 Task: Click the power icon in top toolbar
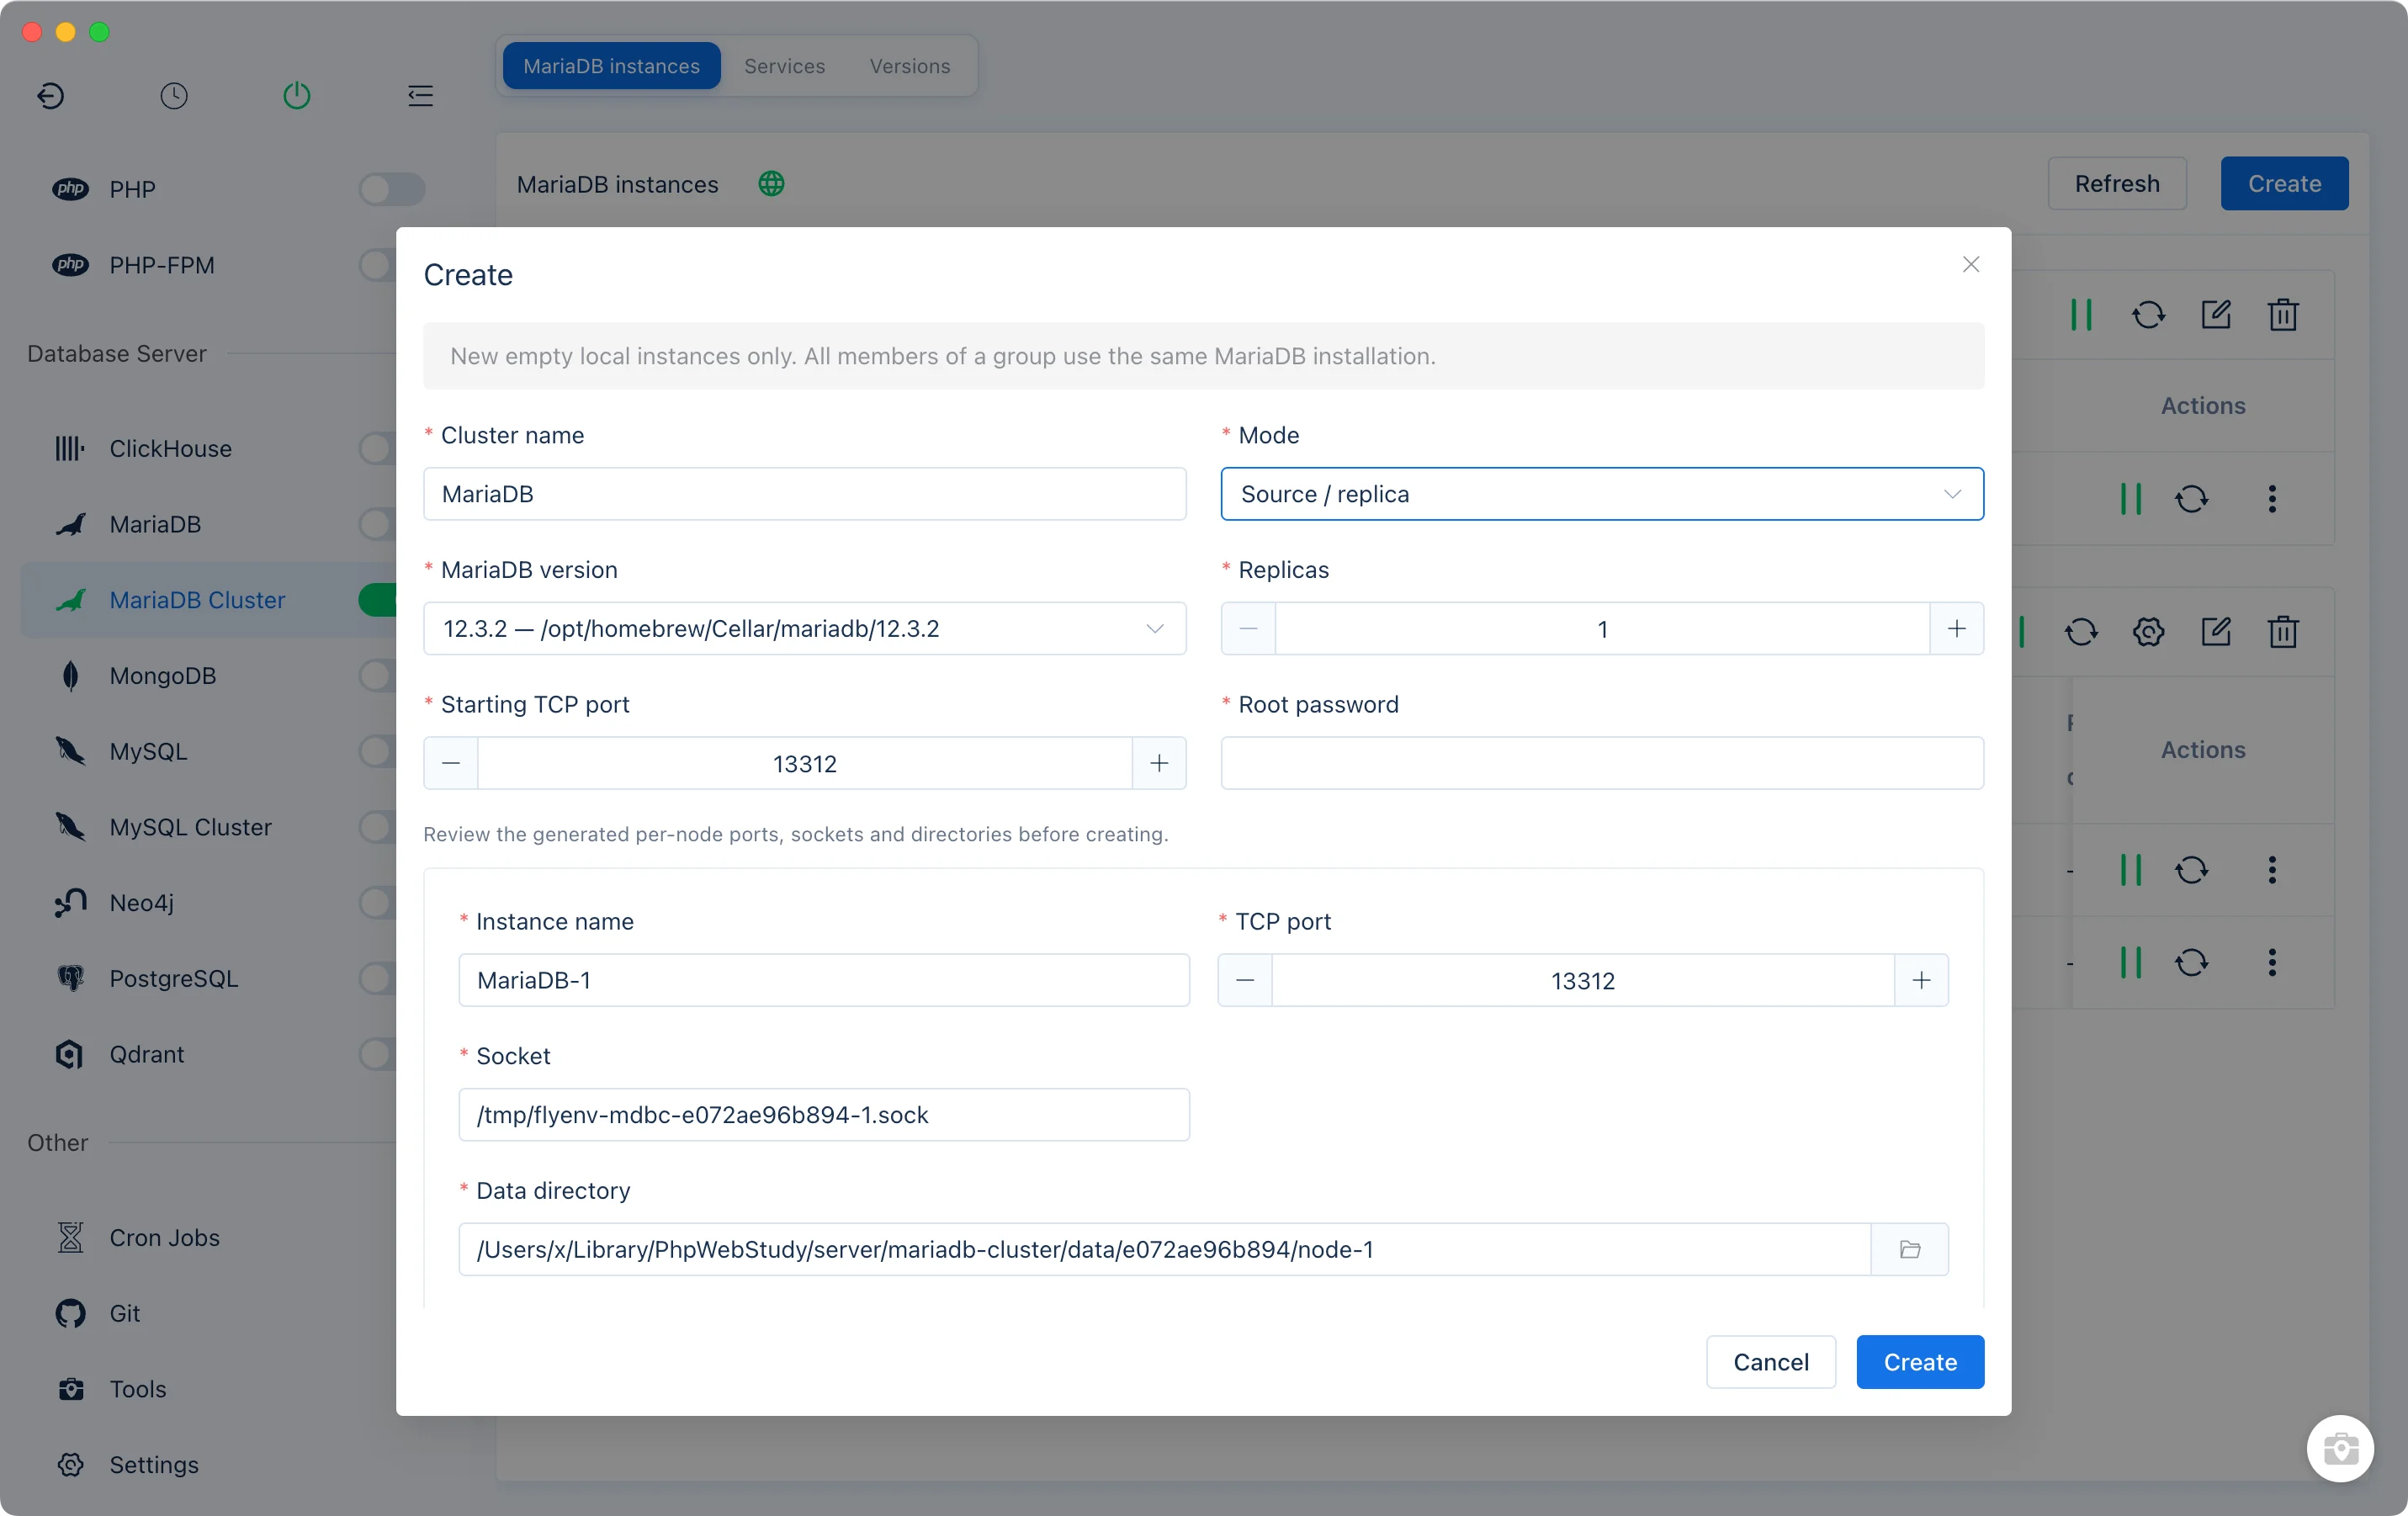297,96
